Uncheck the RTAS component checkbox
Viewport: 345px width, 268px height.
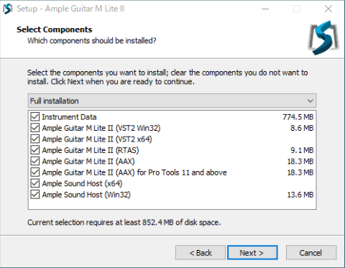pyautogui.click(x=35, y=150)
